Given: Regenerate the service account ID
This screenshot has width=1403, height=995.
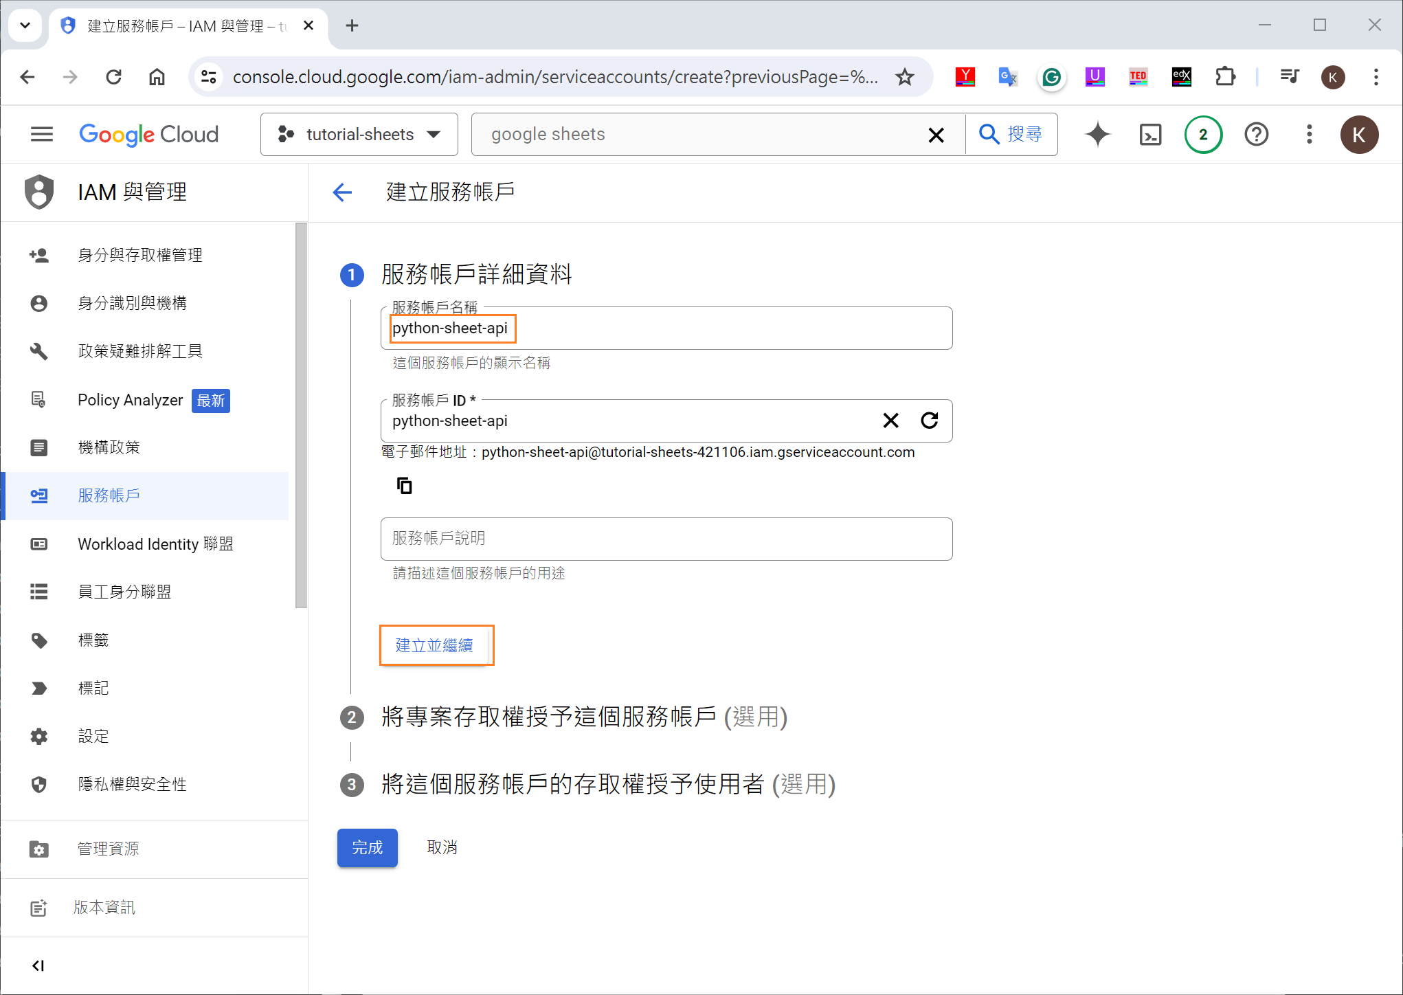Looking at the screenshot, I should click(929, 421).
